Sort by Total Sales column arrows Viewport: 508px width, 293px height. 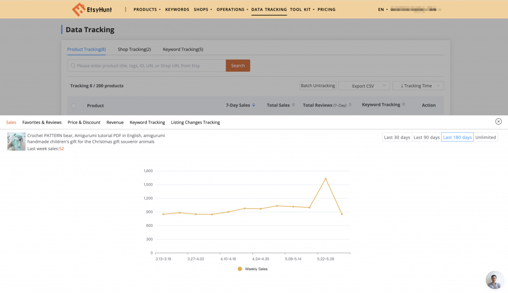293,105
